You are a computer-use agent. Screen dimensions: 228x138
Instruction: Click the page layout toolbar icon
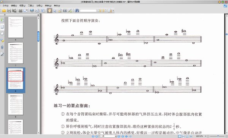pos(43,11)
